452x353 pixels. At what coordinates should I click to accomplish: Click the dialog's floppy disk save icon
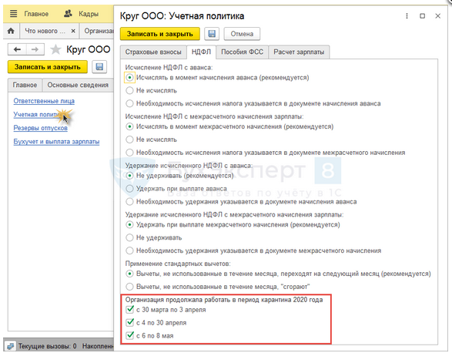212,34
